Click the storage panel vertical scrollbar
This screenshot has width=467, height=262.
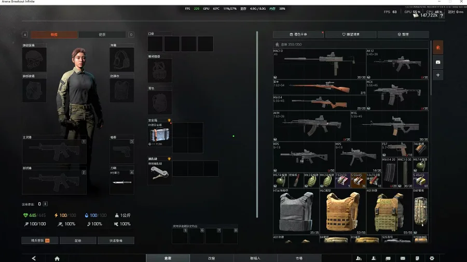tap(431, 68)
